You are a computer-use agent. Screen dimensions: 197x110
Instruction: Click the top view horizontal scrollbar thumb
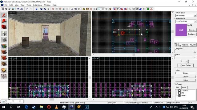tap(134, 55)
